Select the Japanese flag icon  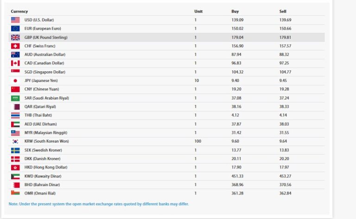tap(15, 81)
